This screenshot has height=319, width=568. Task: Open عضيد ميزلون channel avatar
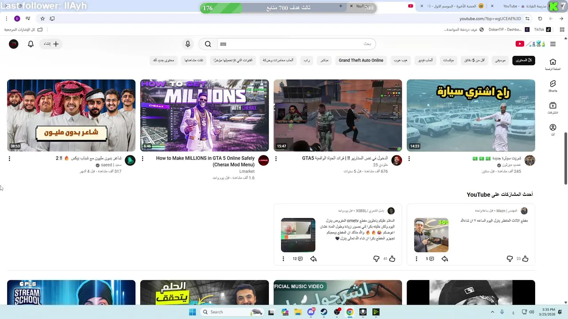tap(530, 160)
